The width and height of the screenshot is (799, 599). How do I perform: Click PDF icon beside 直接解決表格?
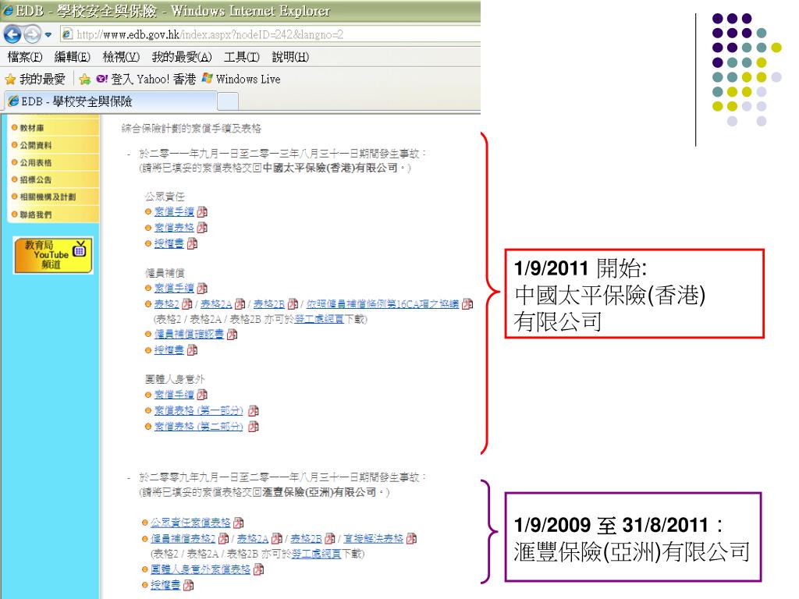tap(412, 539)
